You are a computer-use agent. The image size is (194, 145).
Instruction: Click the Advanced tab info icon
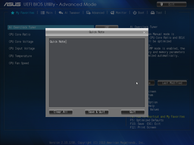[88, 13]
